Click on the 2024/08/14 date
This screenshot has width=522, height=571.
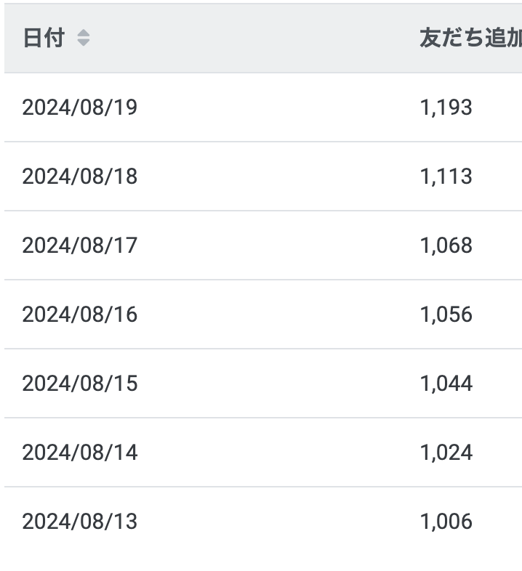pos(79,453)
